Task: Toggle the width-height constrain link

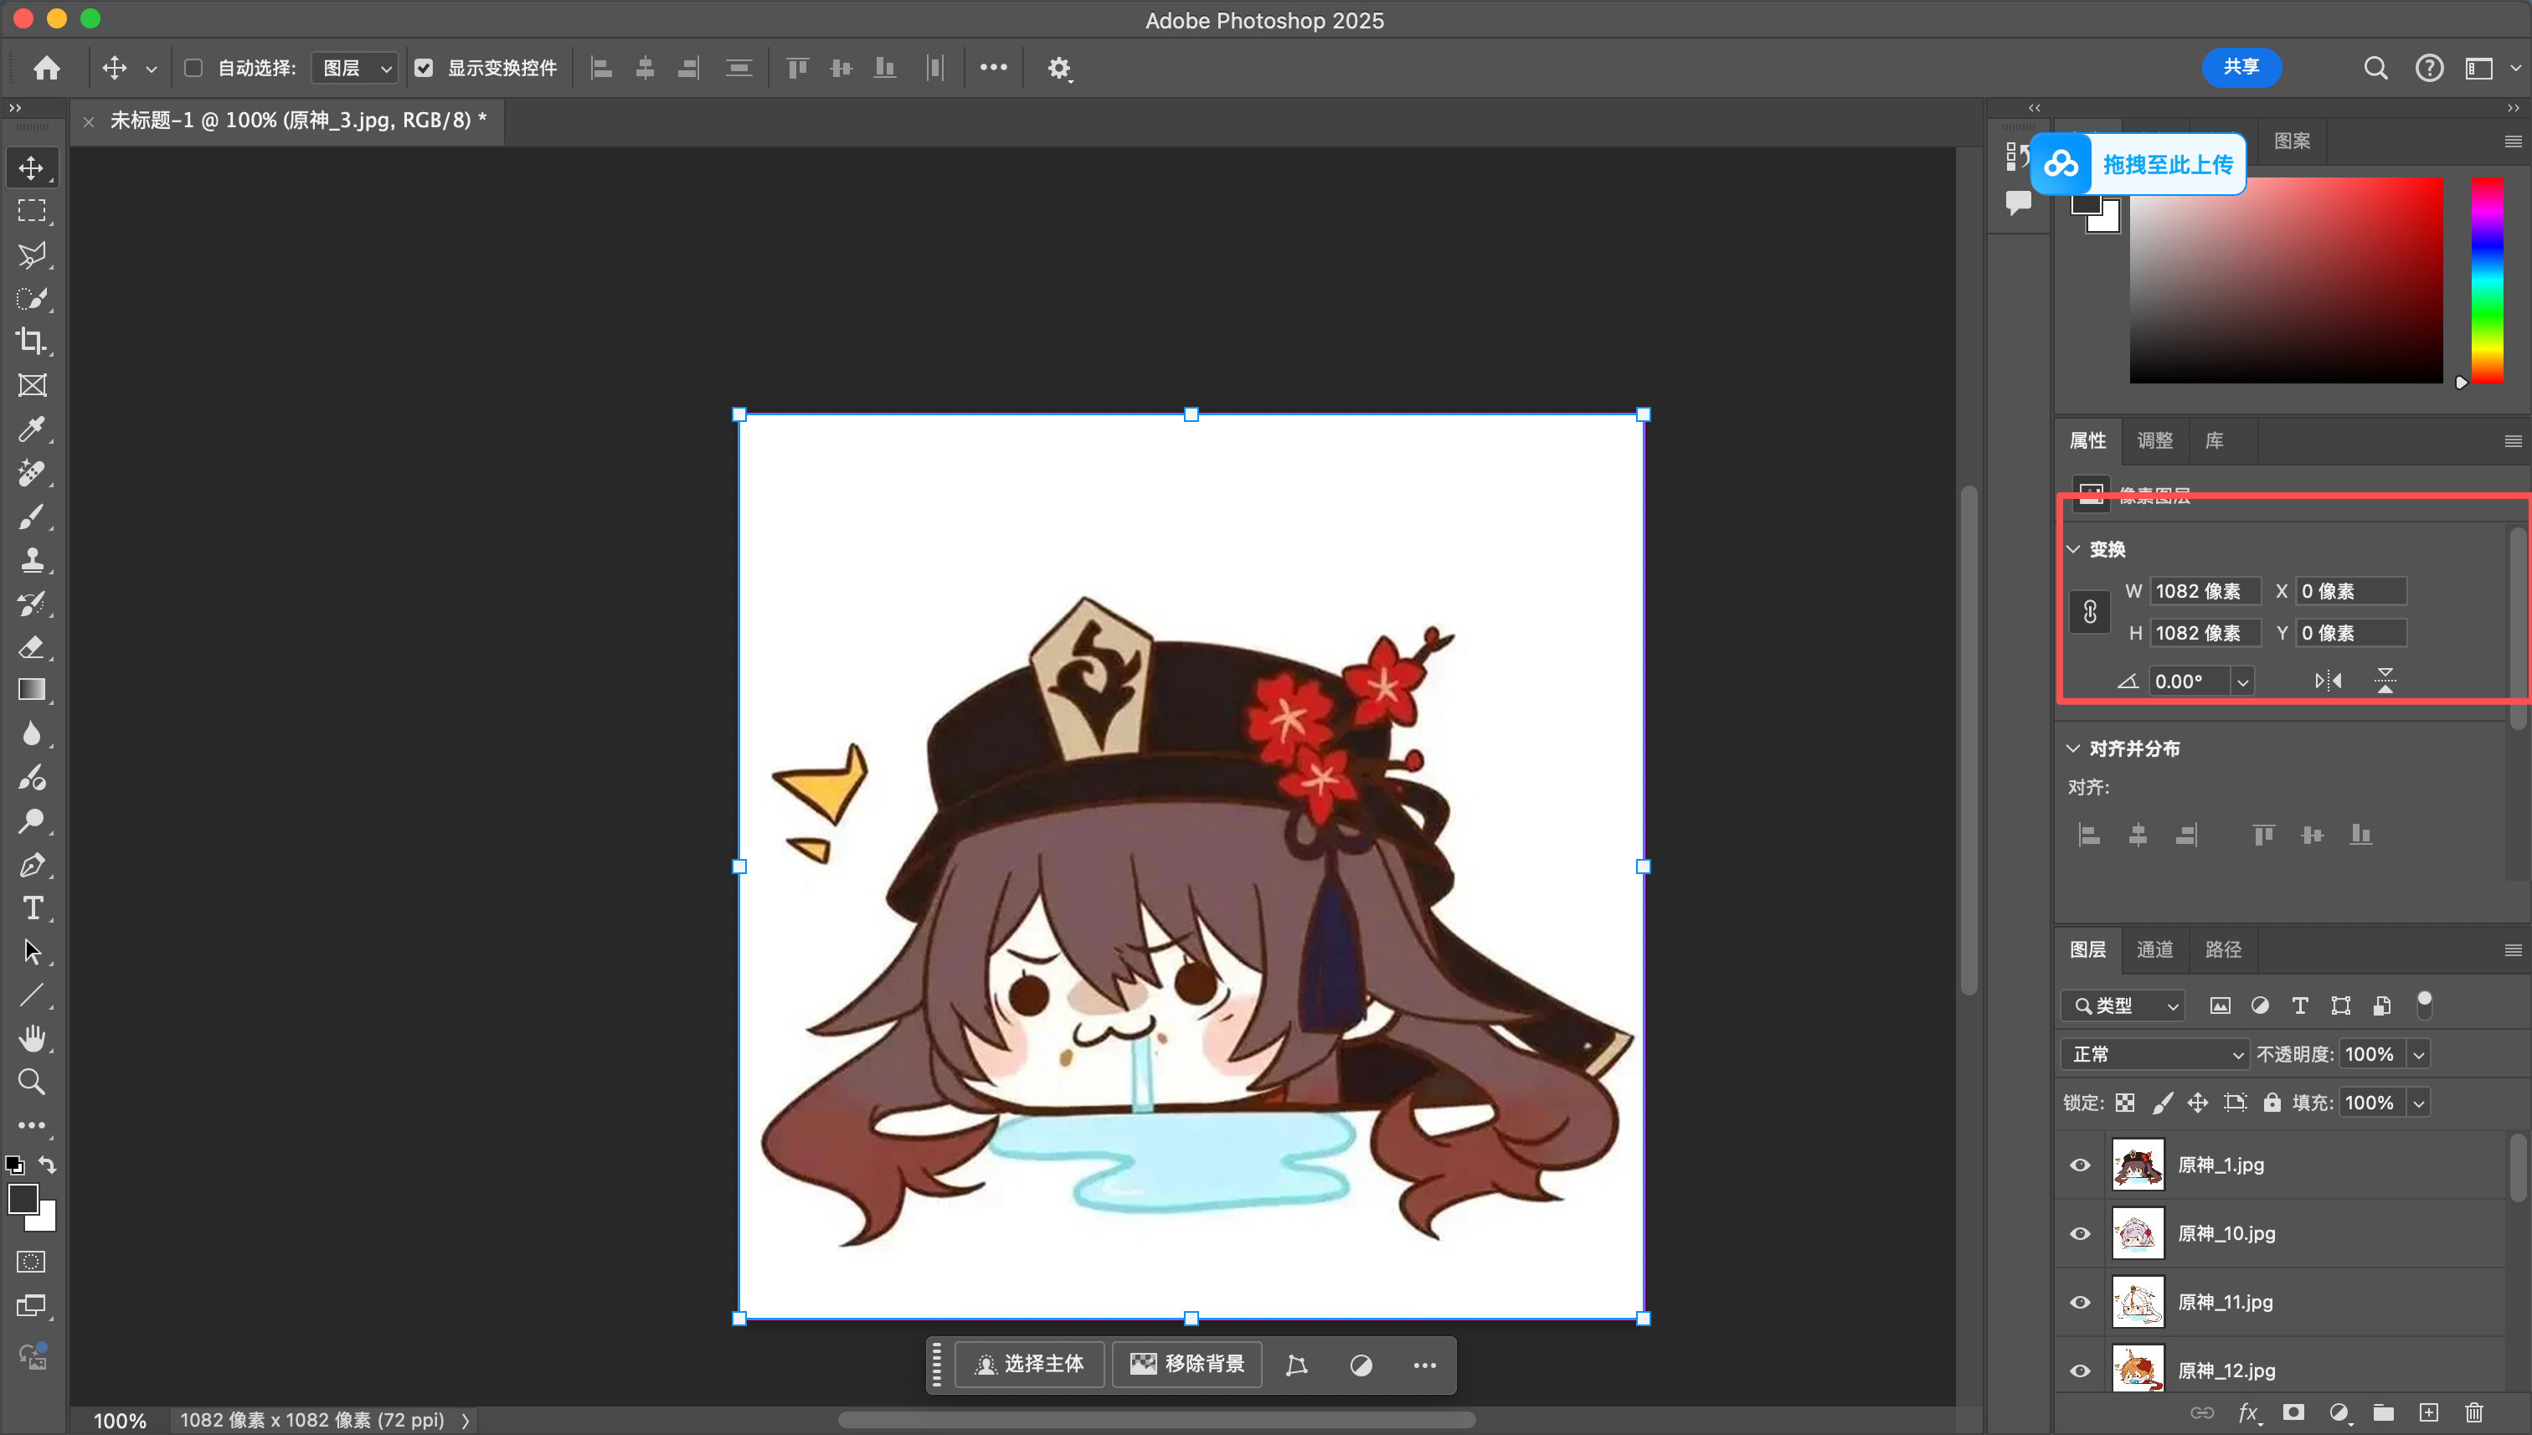Action: [2089, 612]
